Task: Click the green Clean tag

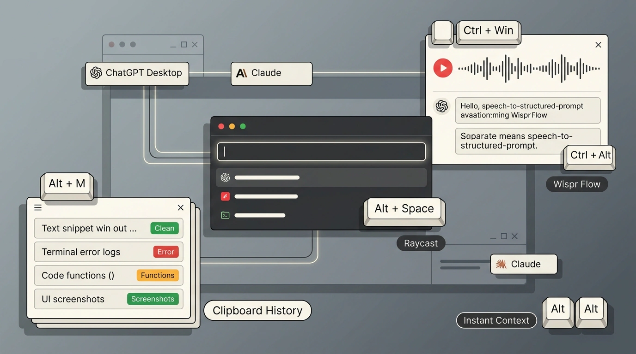Action: tap(165, 228)
